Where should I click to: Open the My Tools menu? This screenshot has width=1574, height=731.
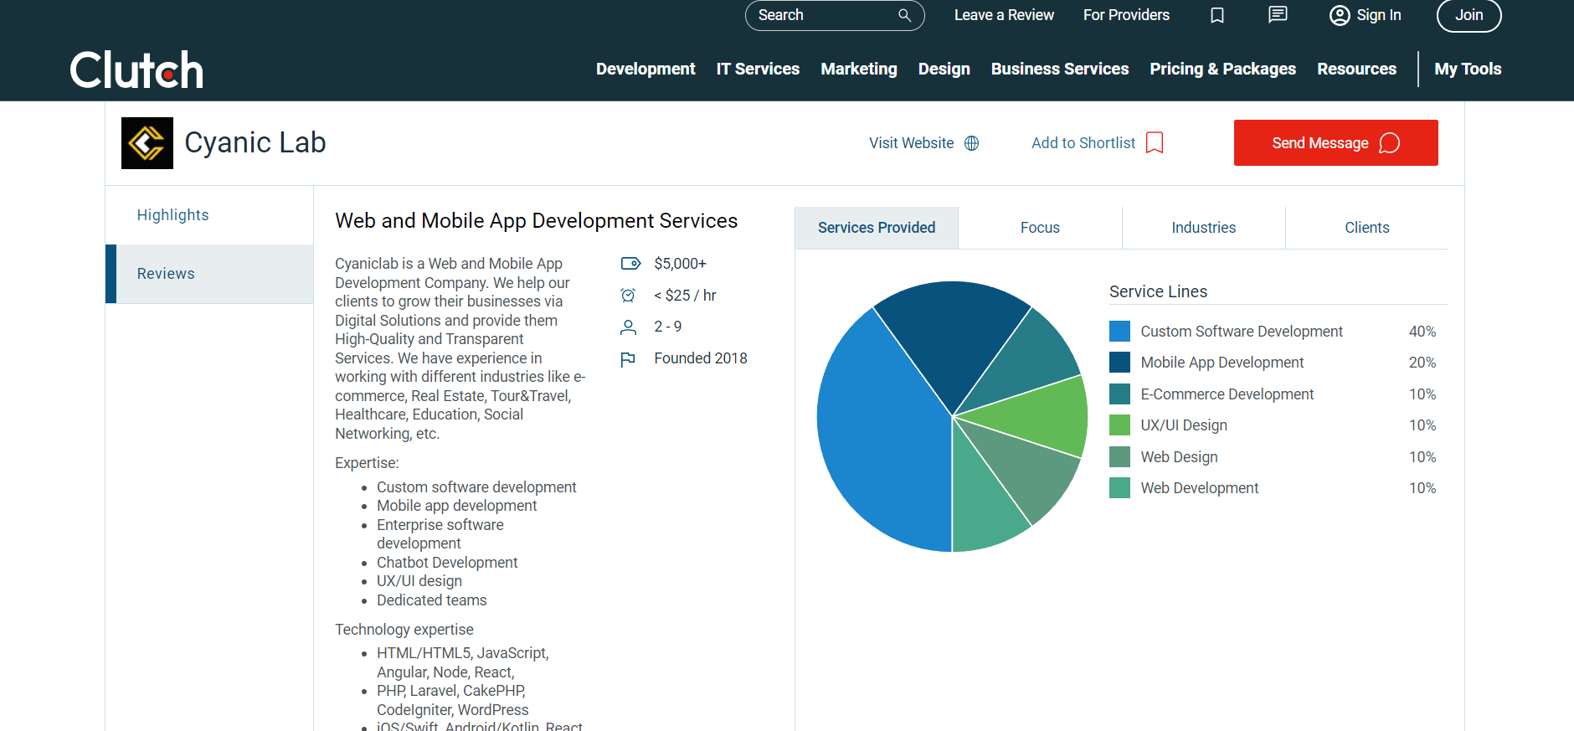click(1468, 69)
